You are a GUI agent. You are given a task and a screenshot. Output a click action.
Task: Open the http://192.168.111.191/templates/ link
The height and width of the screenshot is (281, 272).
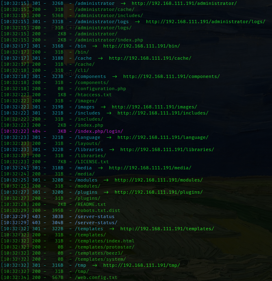(x=167, y=229)
